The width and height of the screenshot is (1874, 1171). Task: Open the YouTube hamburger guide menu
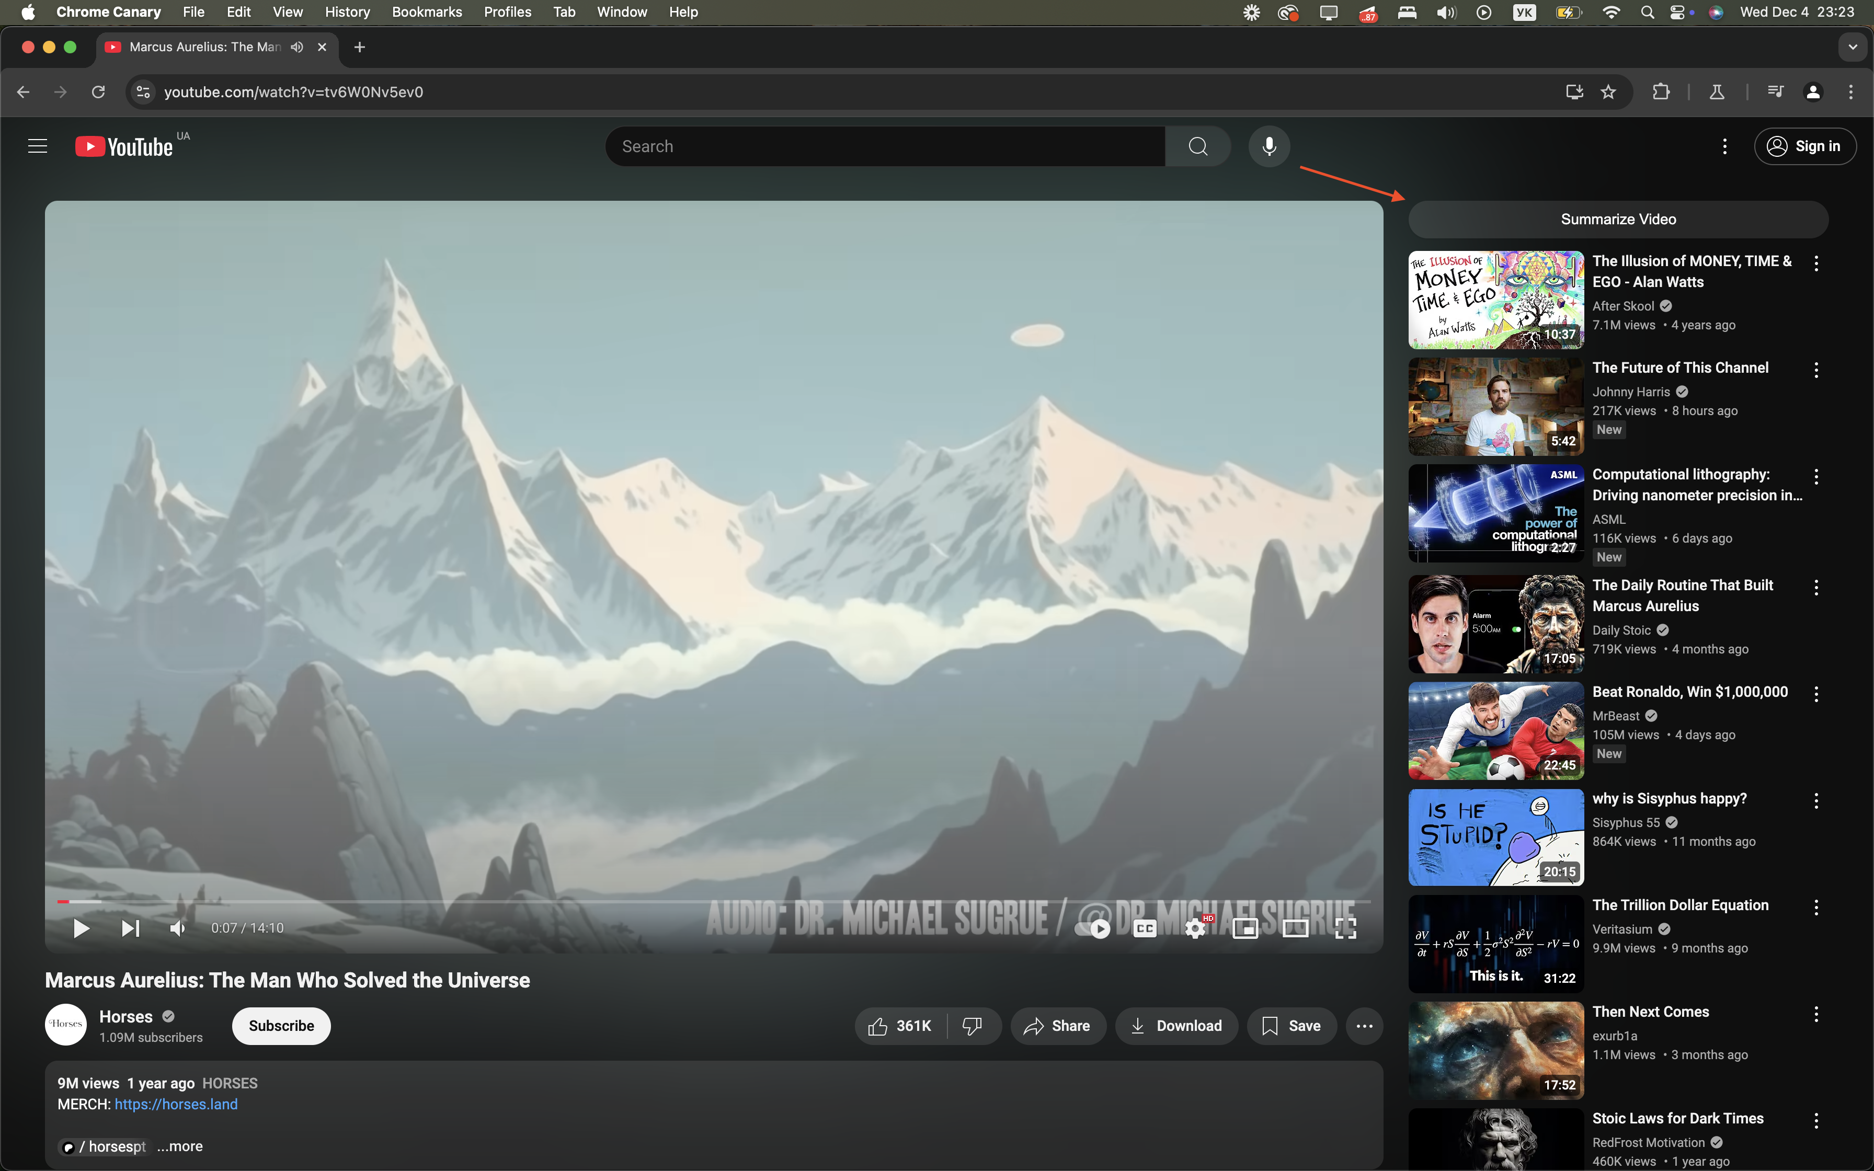click(37, 146)
